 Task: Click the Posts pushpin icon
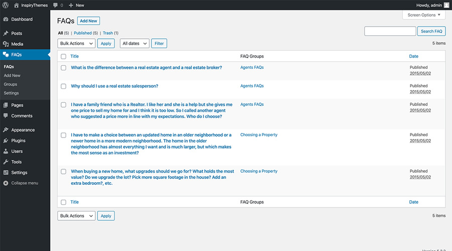6,34
